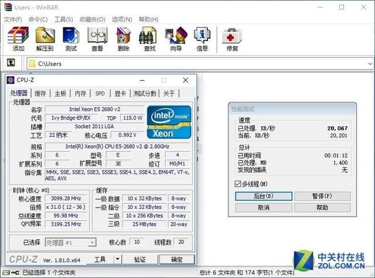Click the processed speed 20,067 KB/s value

pyautogui.click(x=337, y=128)
